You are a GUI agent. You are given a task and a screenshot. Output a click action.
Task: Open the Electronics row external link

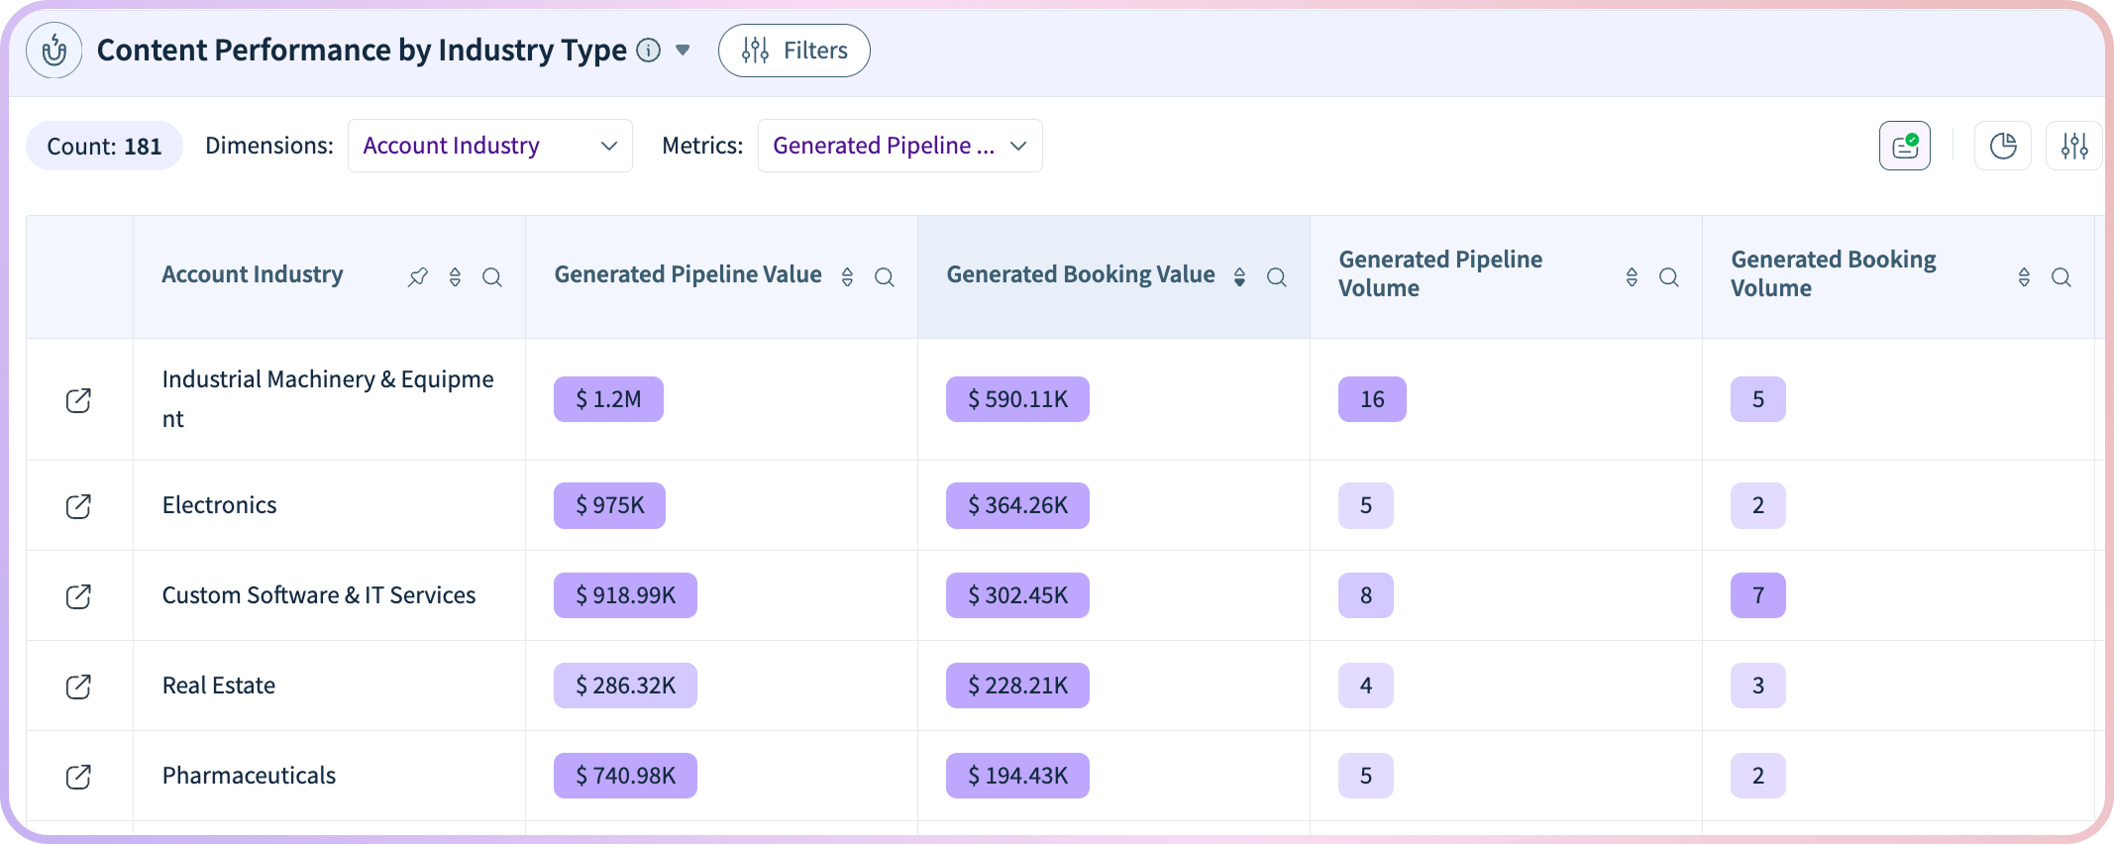(x=78, y=506)
